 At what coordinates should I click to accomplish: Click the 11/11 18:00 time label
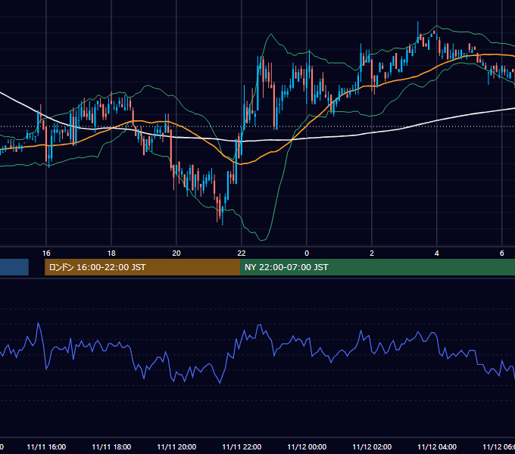(111, 446)
